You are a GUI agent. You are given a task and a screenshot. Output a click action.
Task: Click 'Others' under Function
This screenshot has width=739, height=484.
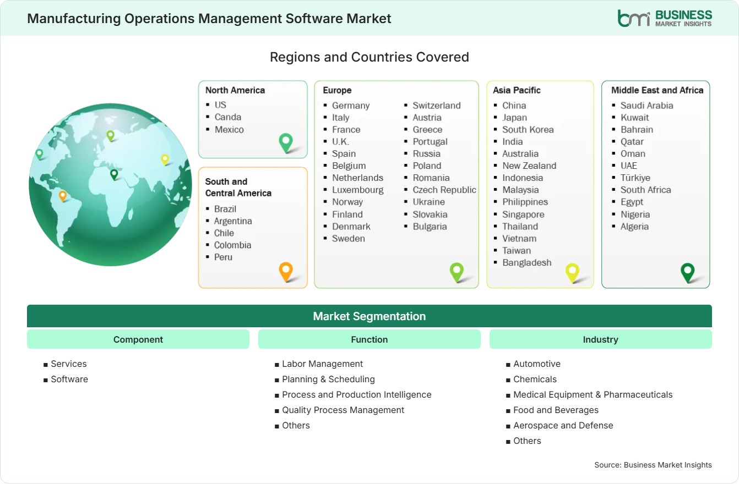(296, 425)
